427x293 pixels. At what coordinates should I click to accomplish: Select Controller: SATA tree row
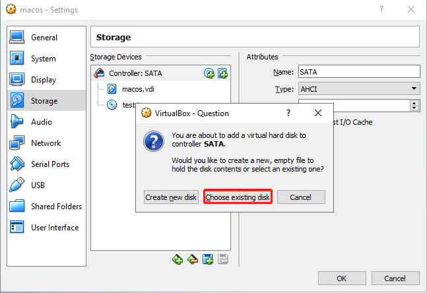tap(161, 73)
